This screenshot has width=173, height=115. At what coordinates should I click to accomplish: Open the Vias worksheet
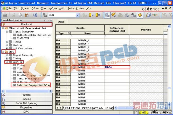pyautogui.click(x=20, y=68)
